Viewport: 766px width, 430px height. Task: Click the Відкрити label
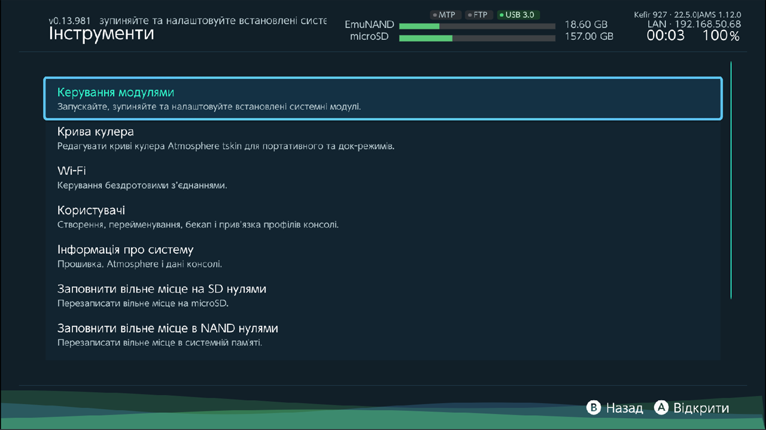(701, 408)
